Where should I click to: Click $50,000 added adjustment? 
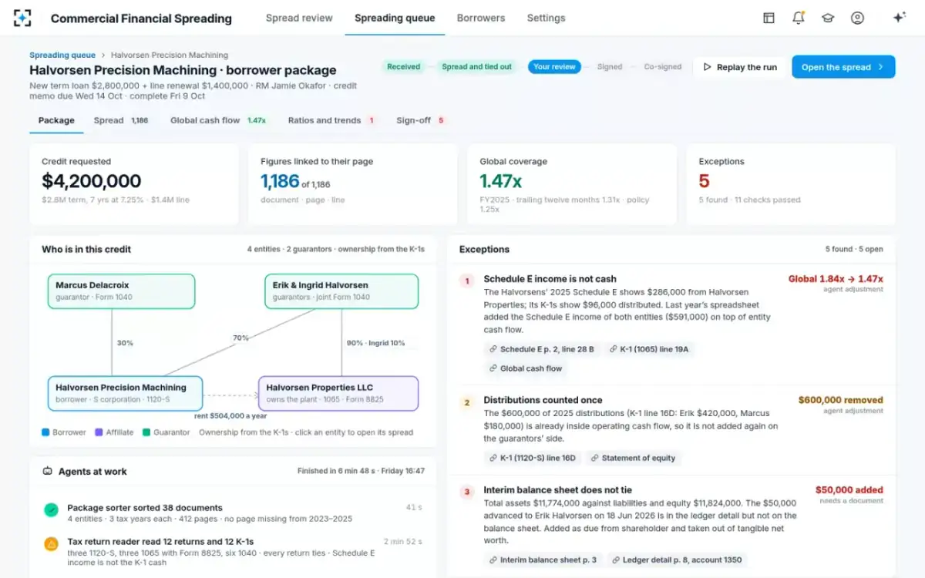coord(849,490)
